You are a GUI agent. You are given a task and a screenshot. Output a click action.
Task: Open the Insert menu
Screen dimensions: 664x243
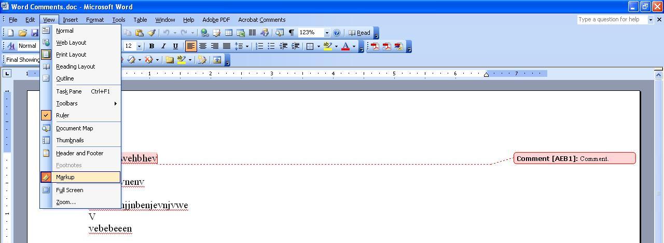[70, 20]
